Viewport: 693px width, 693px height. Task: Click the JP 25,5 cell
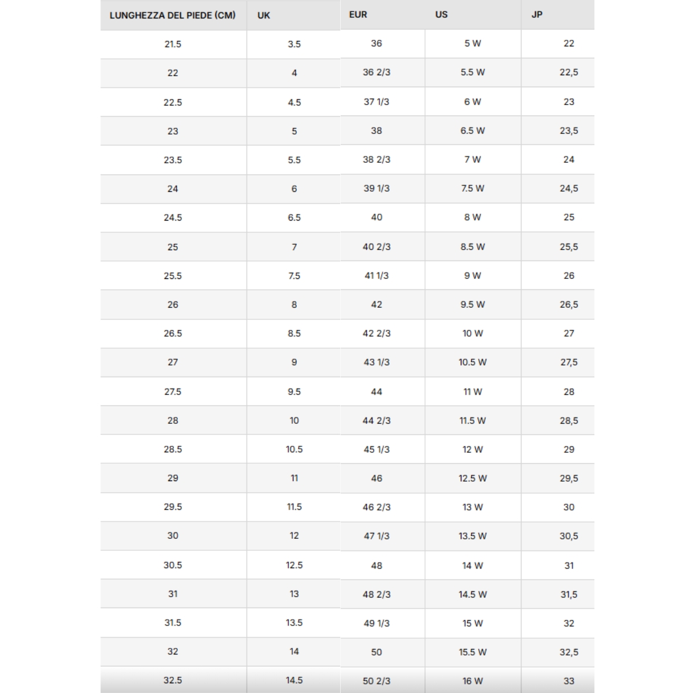click(x=569, y=247)
